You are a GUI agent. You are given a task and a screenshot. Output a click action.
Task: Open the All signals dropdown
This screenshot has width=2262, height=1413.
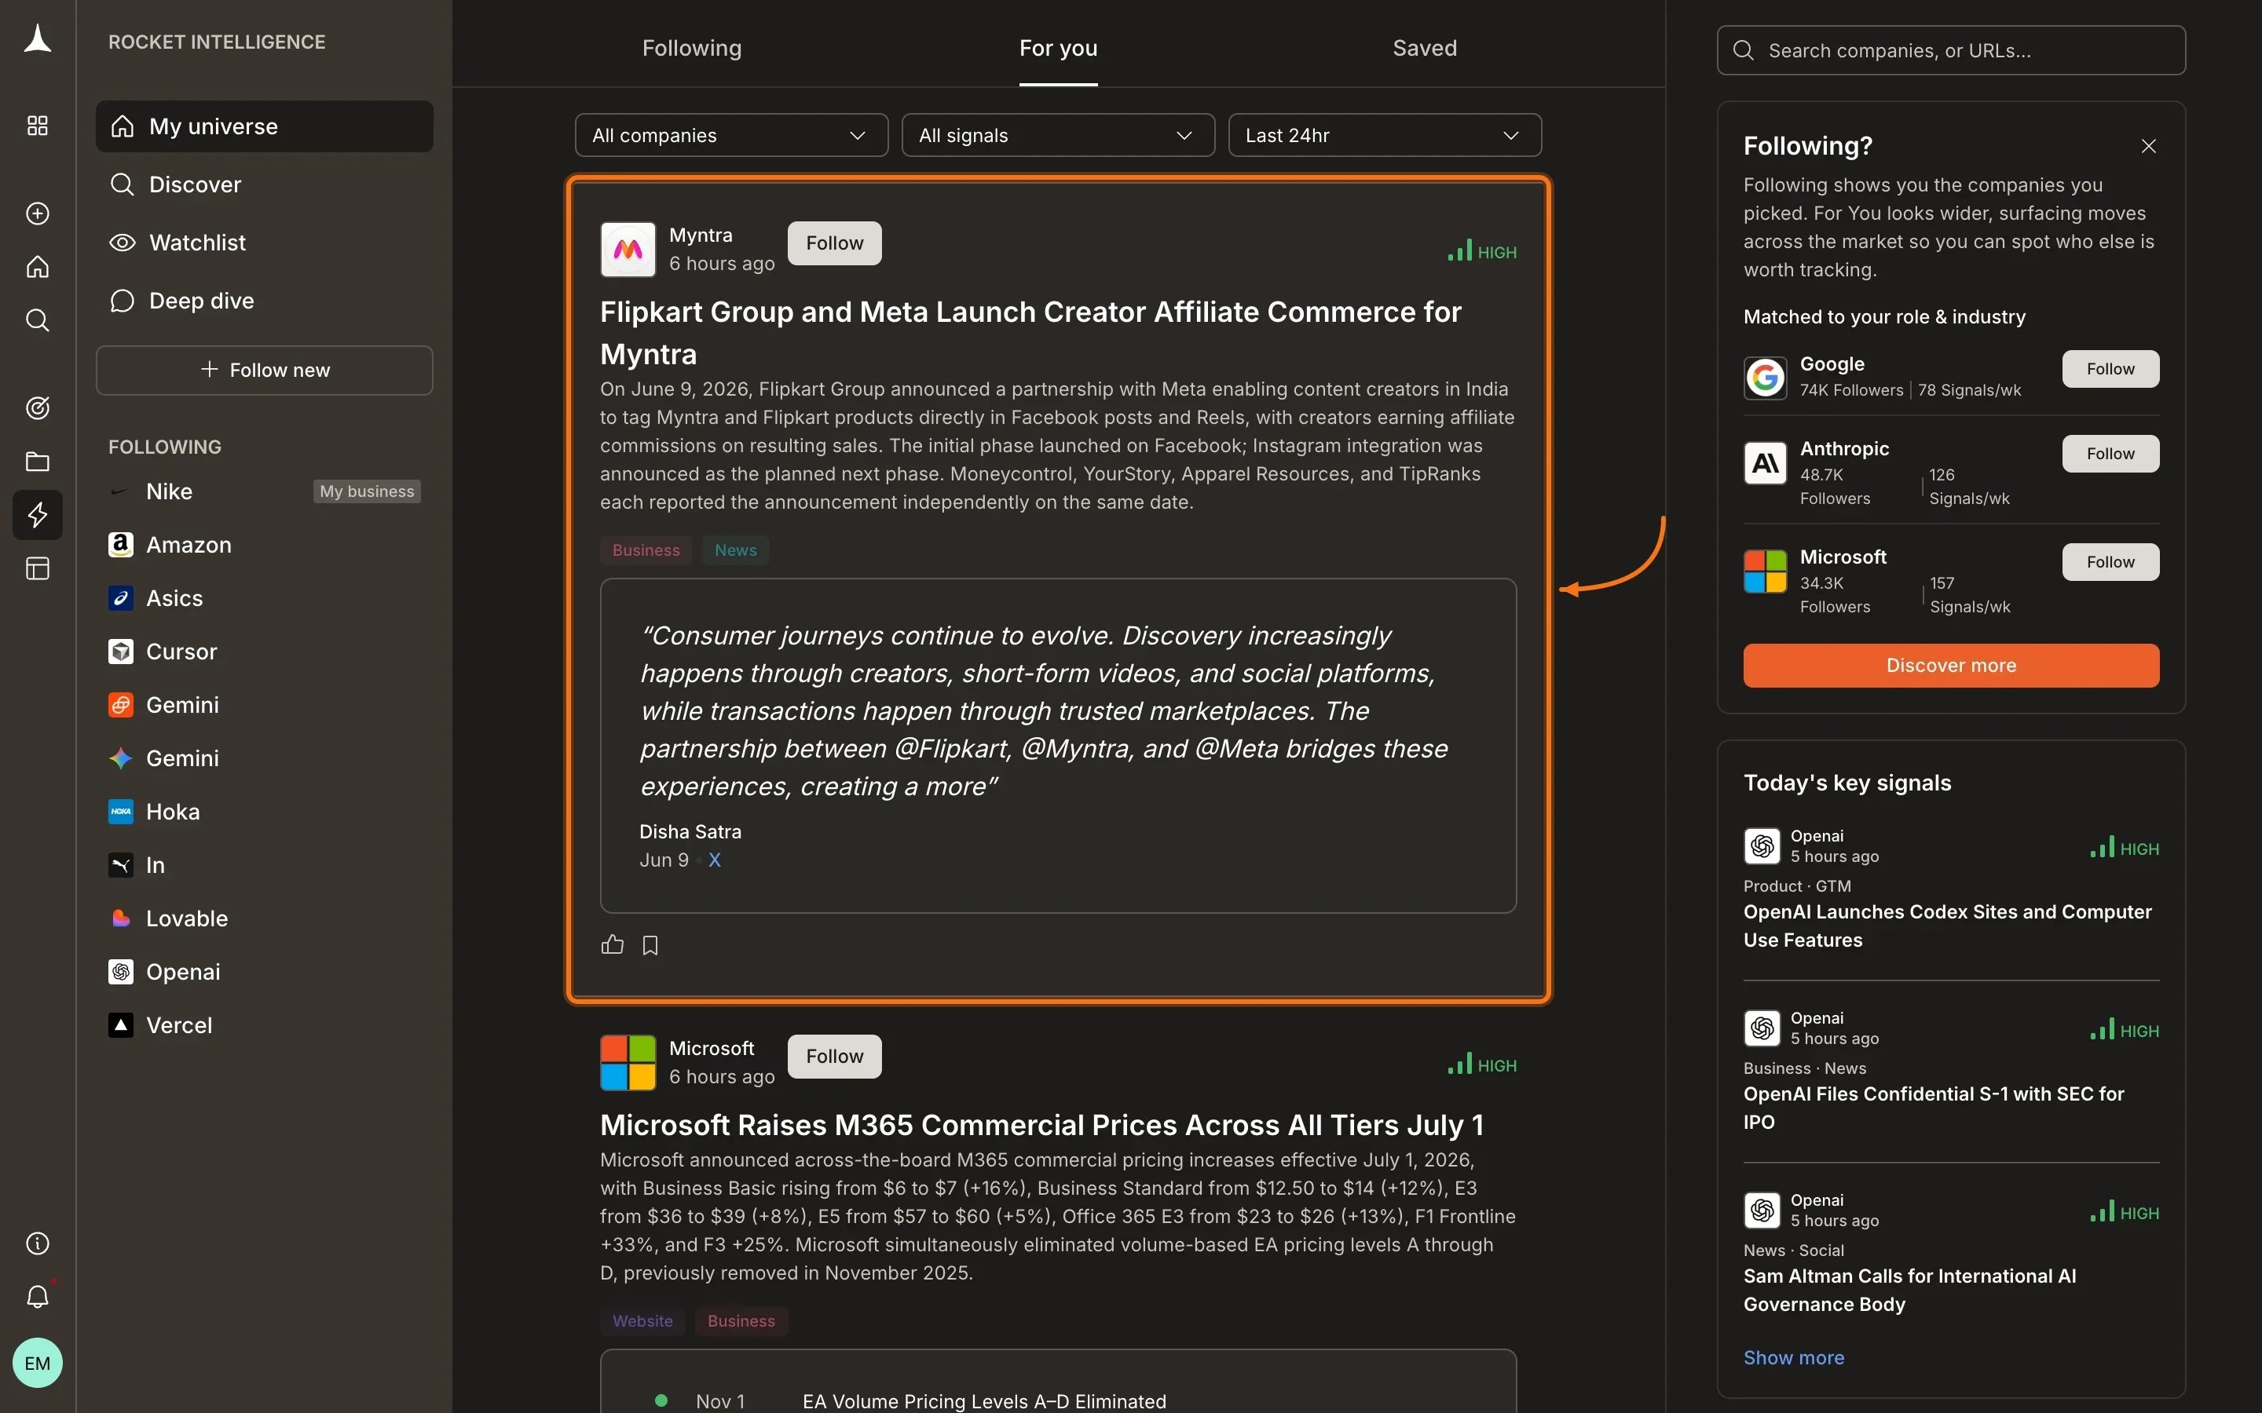(1057, 136)
